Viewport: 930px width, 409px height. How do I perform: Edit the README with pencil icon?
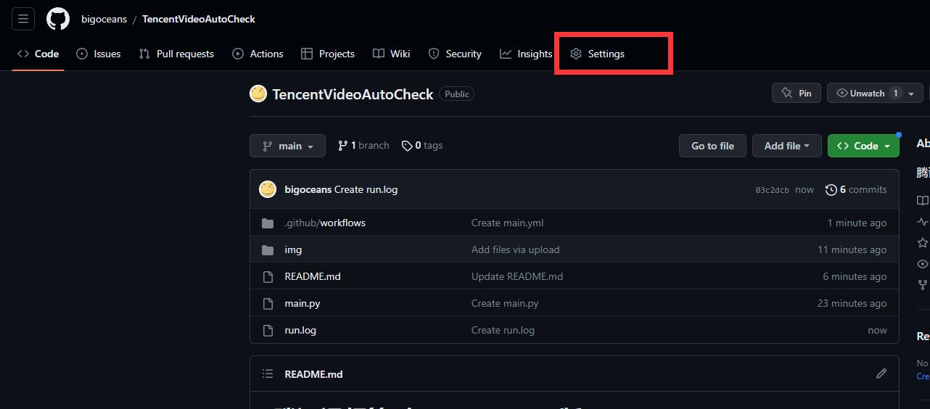[x=881, y=373]
